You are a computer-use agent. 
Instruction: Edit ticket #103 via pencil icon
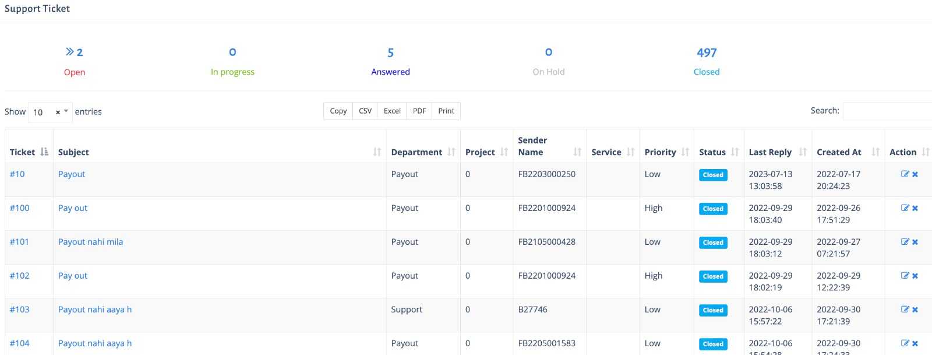point(905,310)
